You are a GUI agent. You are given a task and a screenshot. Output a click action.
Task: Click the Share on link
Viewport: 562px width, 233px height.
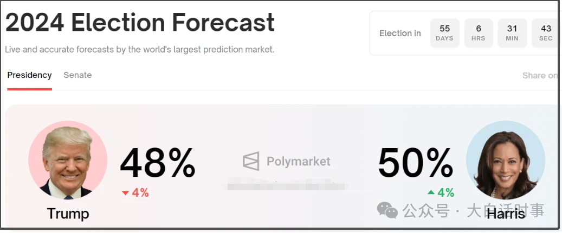point(540,76)
